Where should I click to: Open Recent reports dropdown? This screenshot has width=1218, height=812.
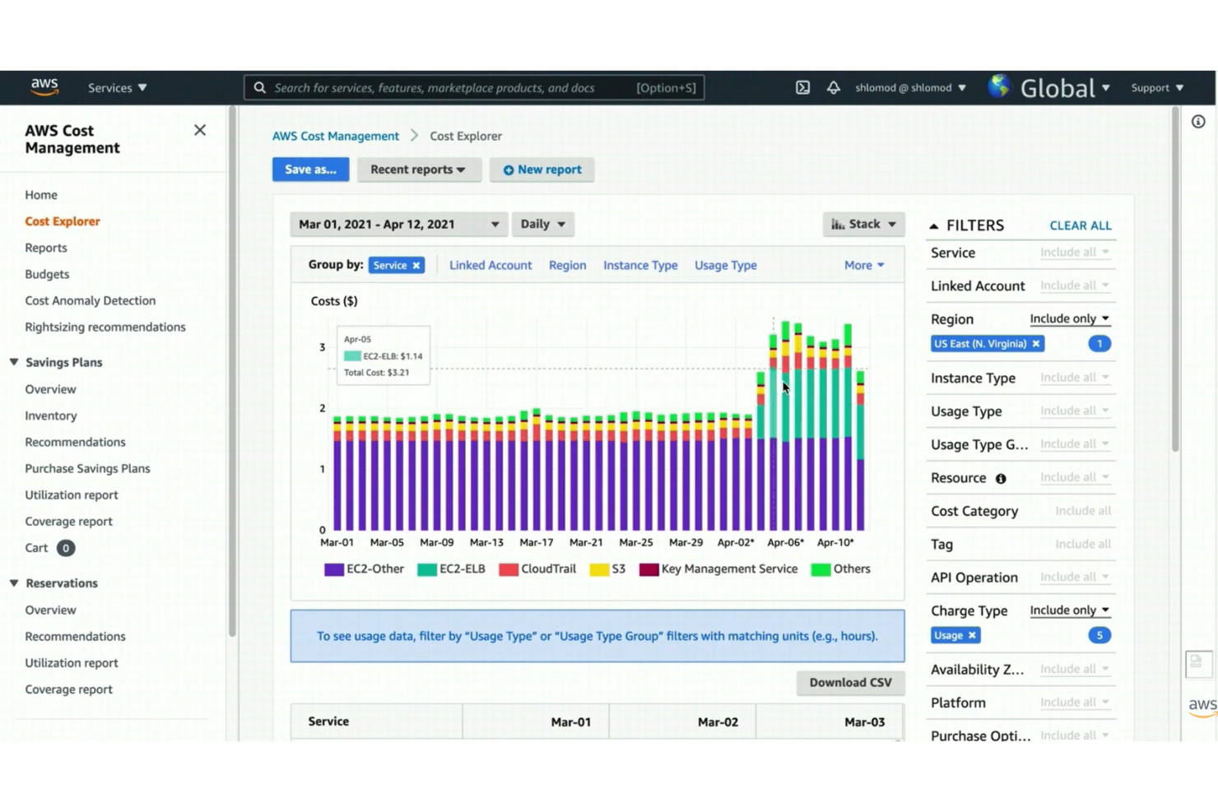click(418, 169)
